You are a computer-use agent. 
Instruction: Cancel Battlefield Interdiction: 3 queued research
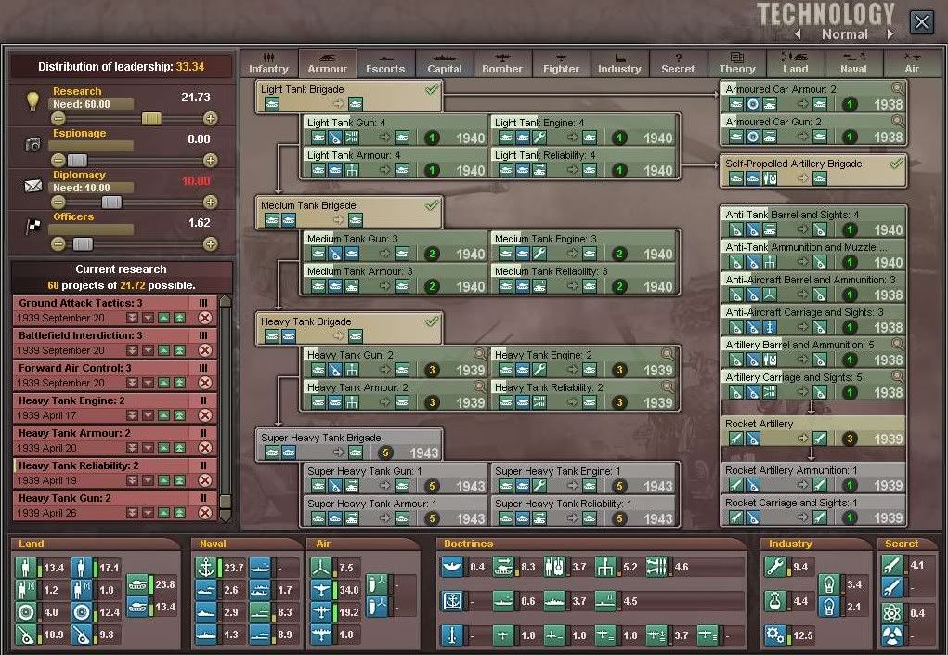205,350
